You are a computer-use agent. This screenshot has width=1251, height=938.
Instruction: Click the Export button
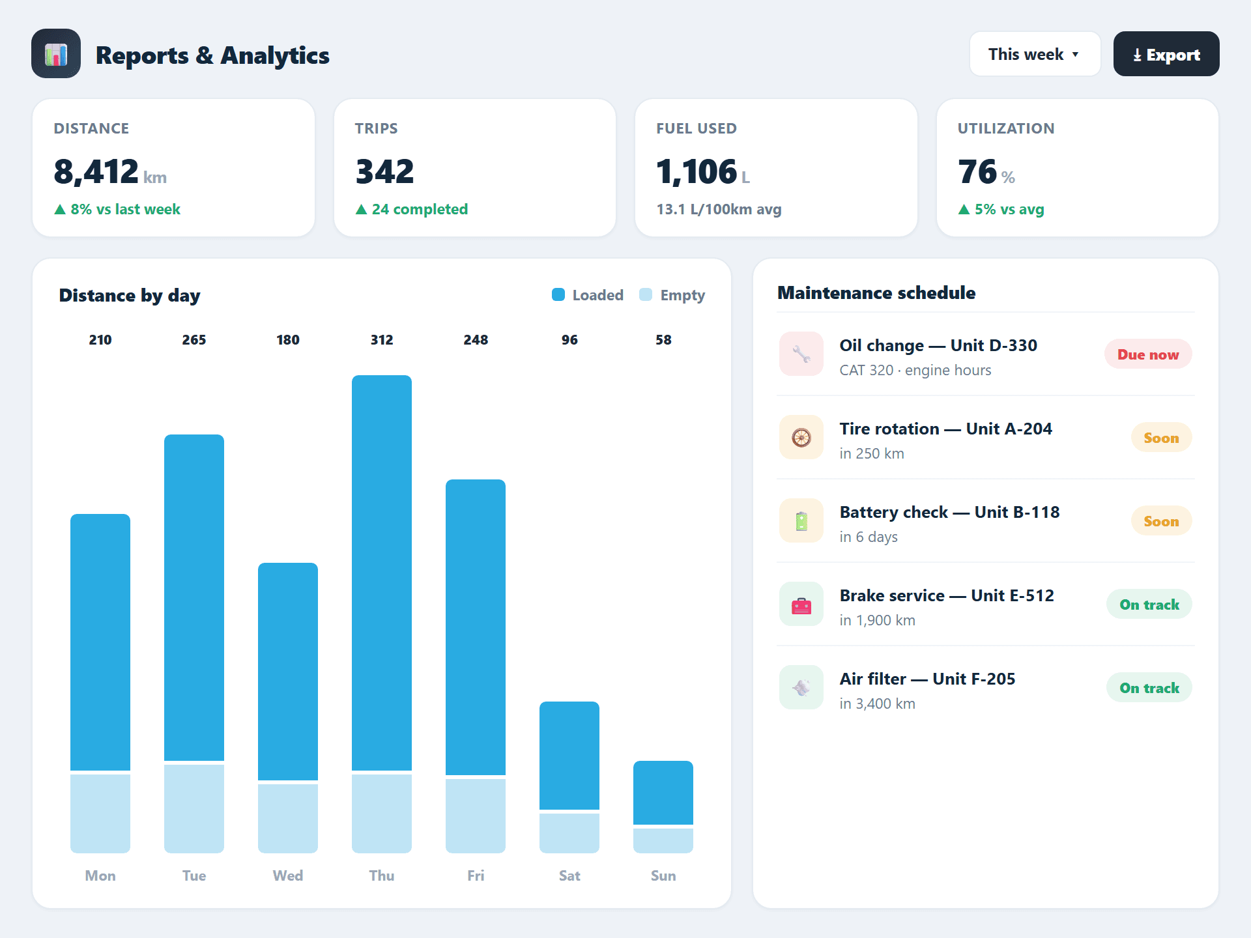coord(1166,54)
